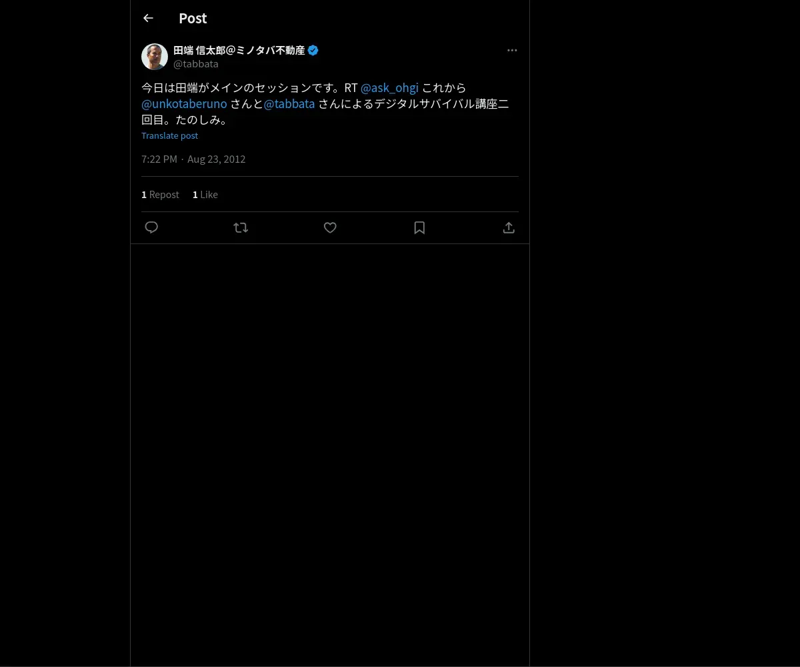Repost using the retweet arrows icon
Screen dimensions: 800x667
pyautogui.click(x=241, y=227)
